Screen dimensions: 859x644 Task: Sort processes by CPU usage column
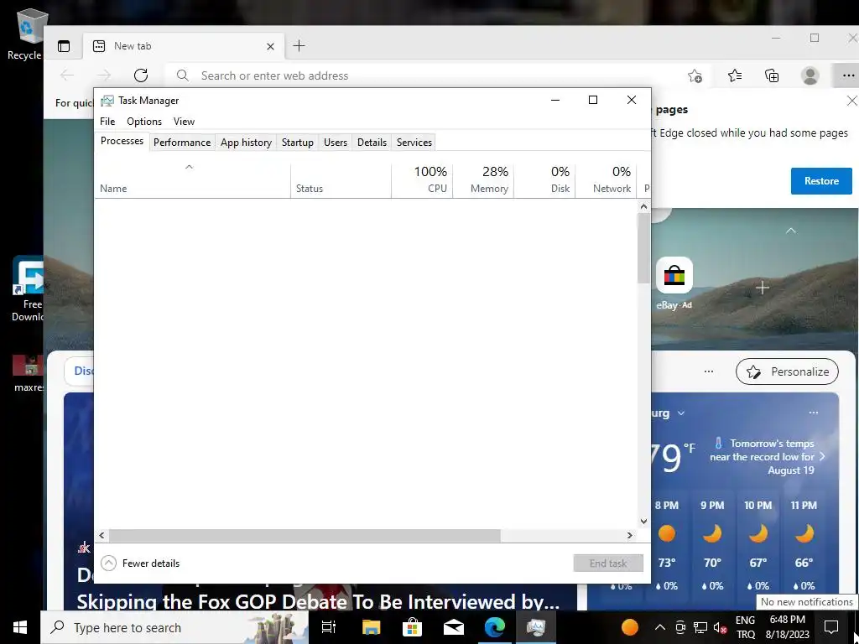pos(422,181)
